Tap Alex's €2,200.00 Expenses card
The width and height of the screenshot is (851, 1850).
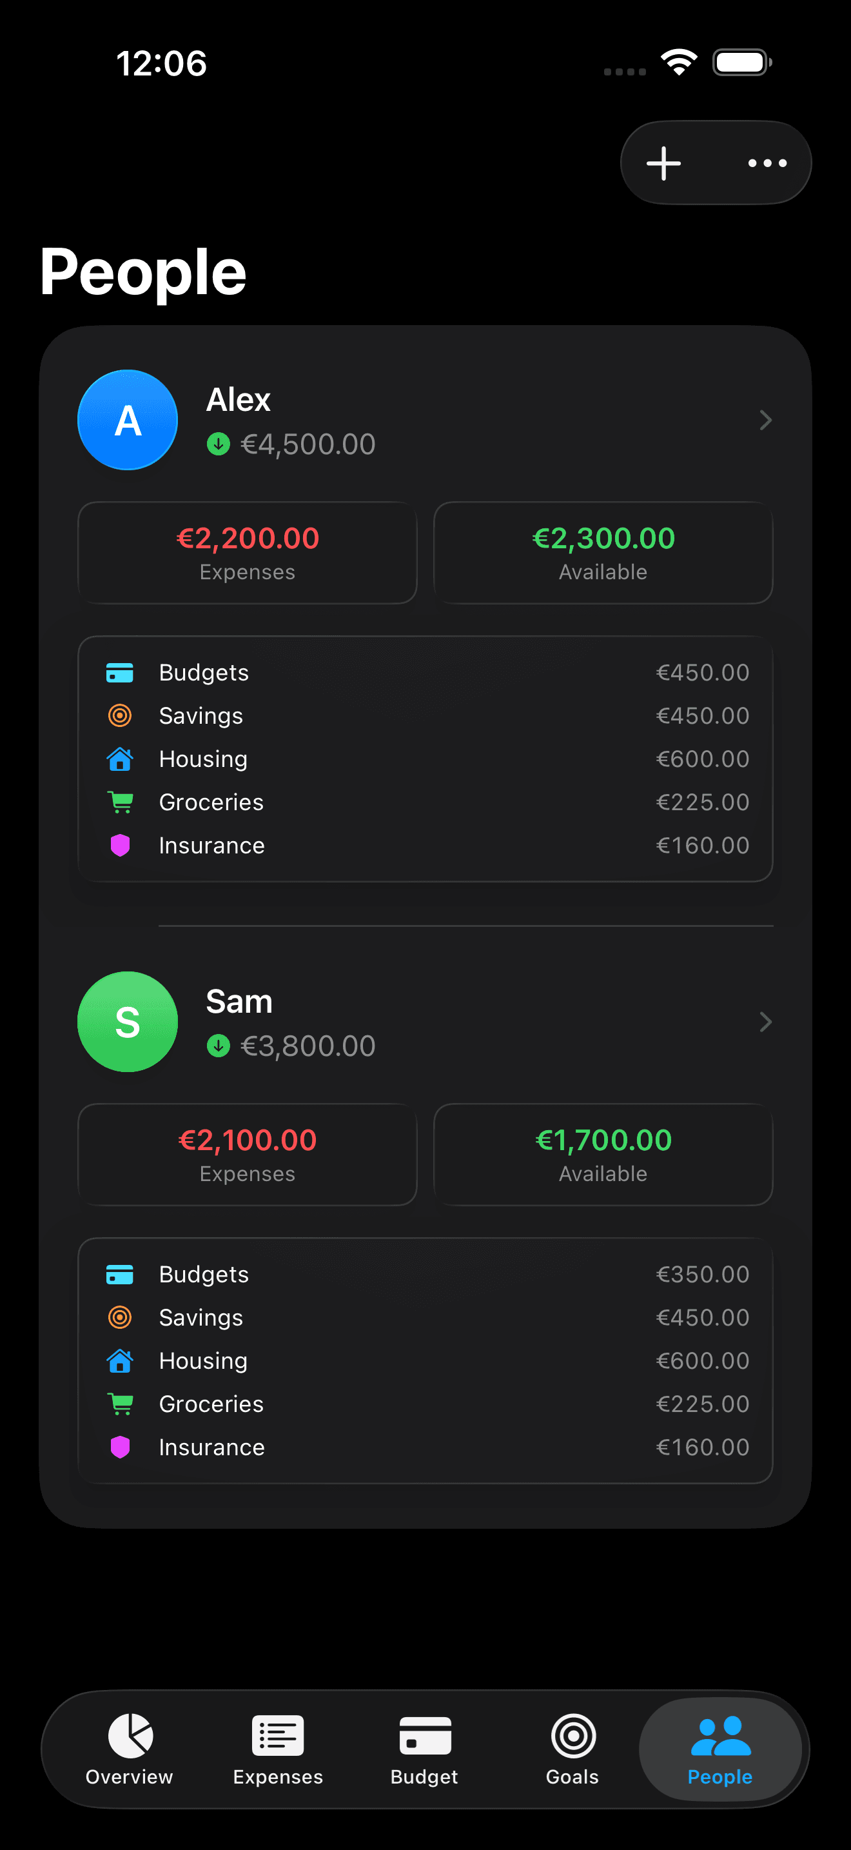pyautogui.click(x=248, y=553)
